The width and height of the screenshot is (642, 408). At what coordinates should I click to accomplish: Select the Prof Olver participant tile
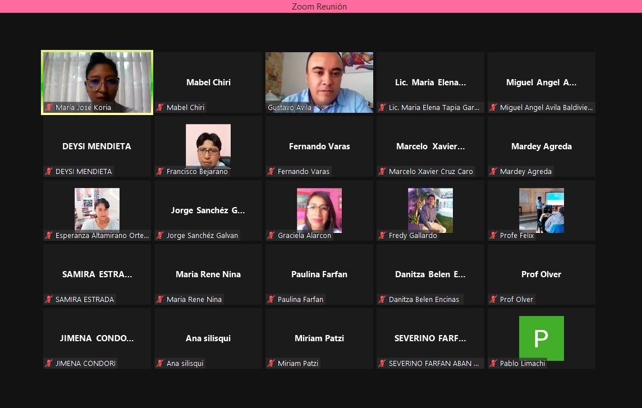click(541, 274)
